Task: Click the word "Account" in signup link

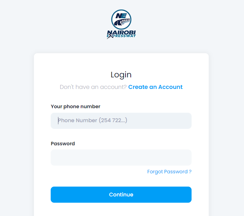Action: click(x=170, y=87)
